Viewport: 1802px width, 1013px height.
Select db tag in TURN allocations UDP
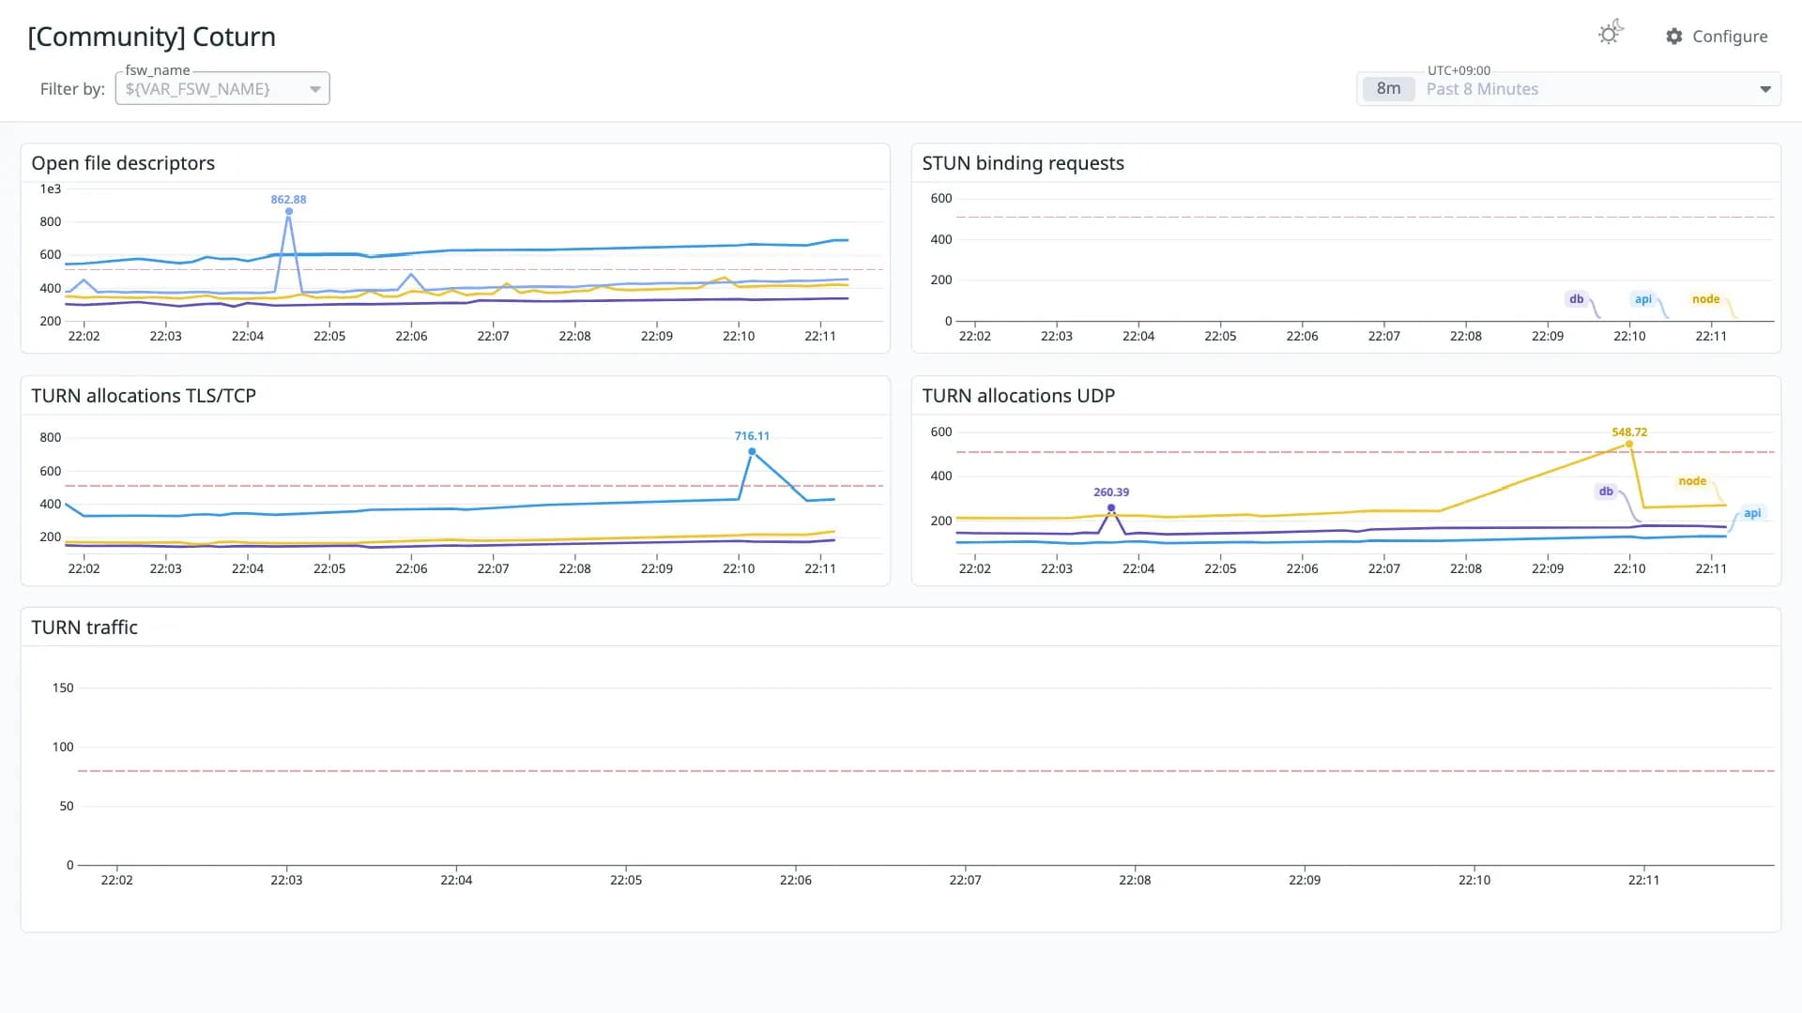1606,491
